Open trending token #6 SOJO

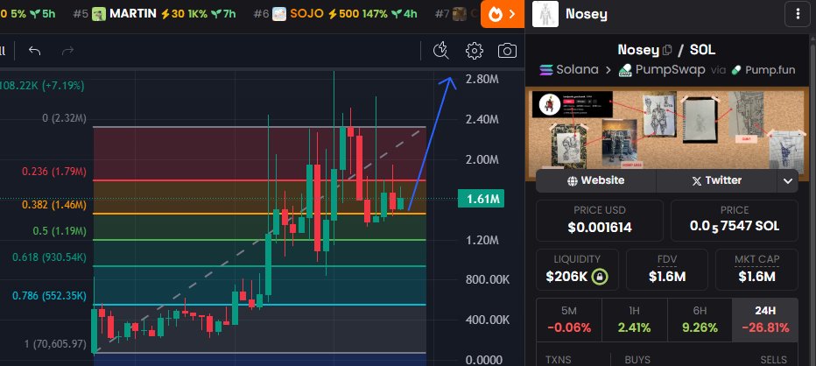tap(335, 13)
